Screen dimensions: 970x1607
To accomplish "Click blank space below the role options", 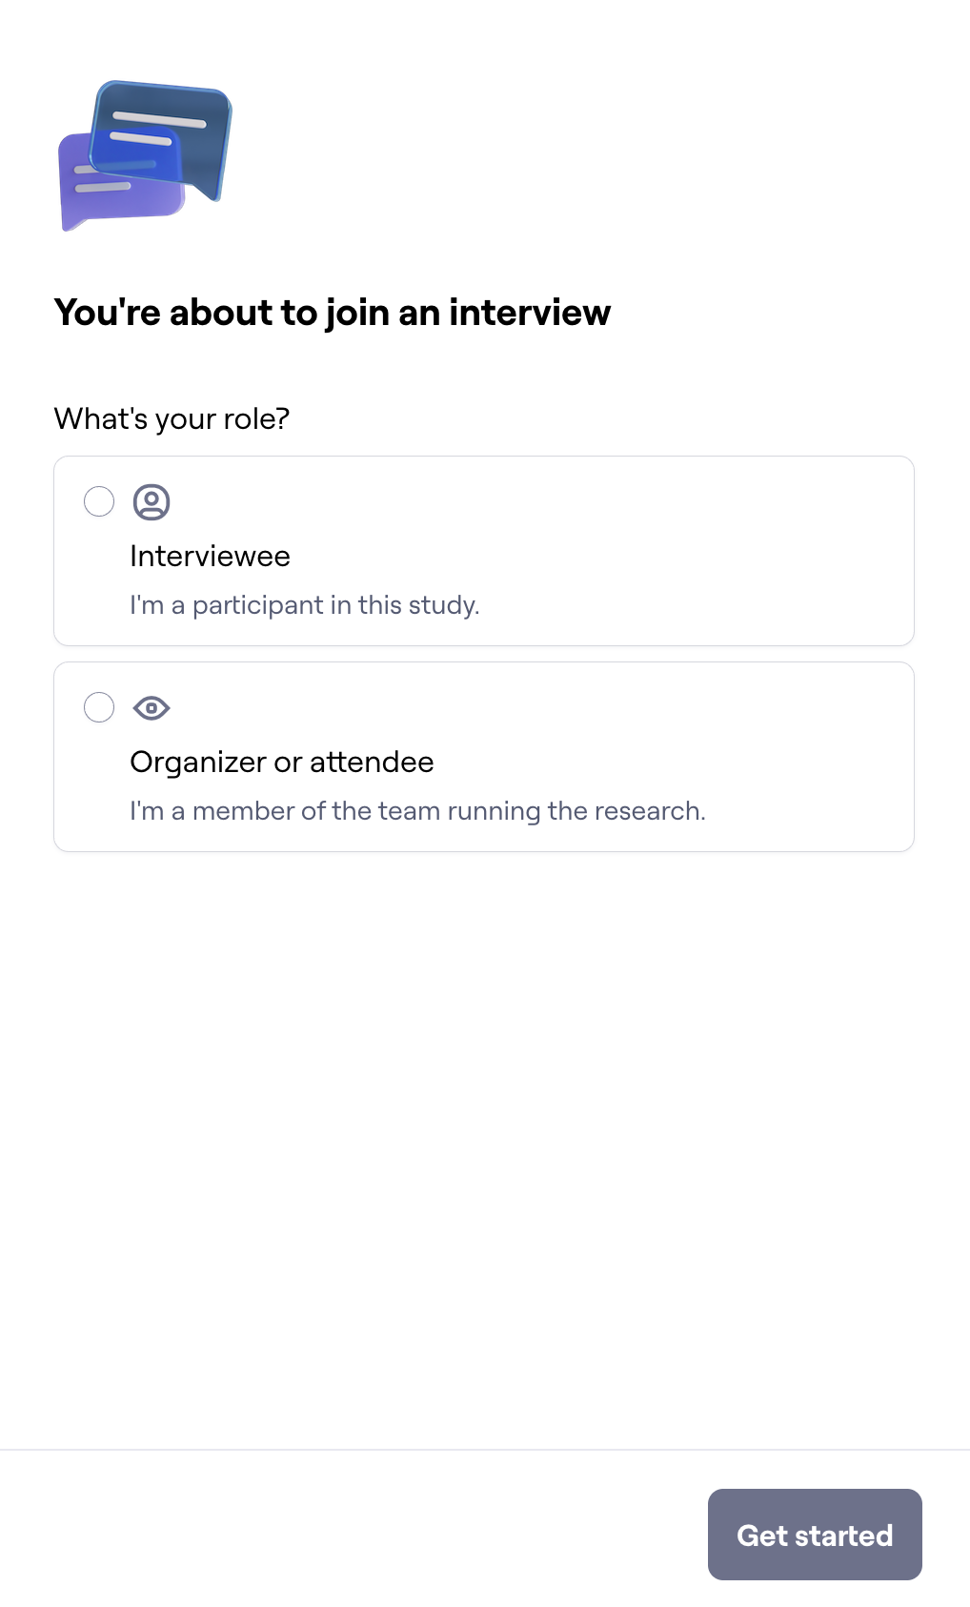I will 484,1144.
